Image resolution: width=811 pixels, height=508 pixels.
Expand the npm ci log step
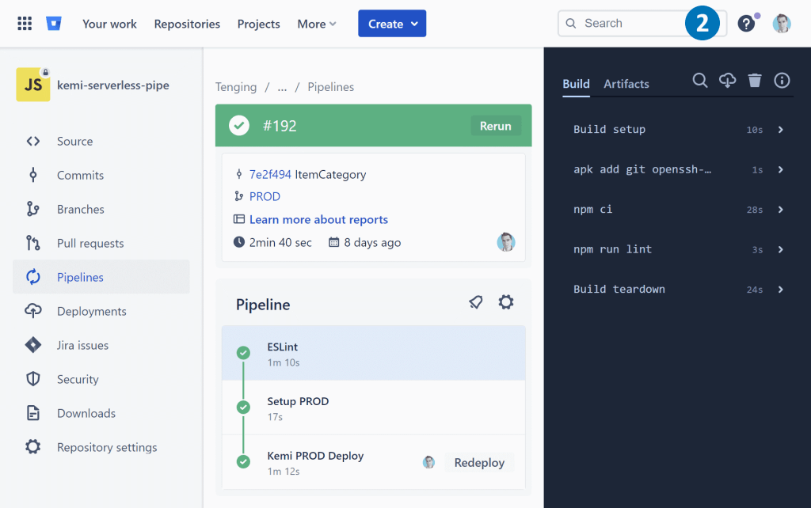tap(780, 210)
